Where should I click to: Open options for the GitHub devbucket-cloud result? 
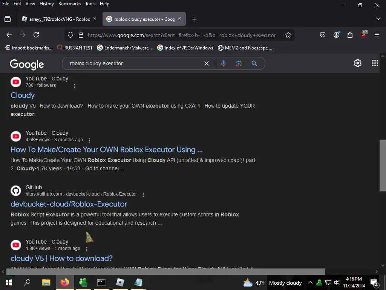pos(143,194)
